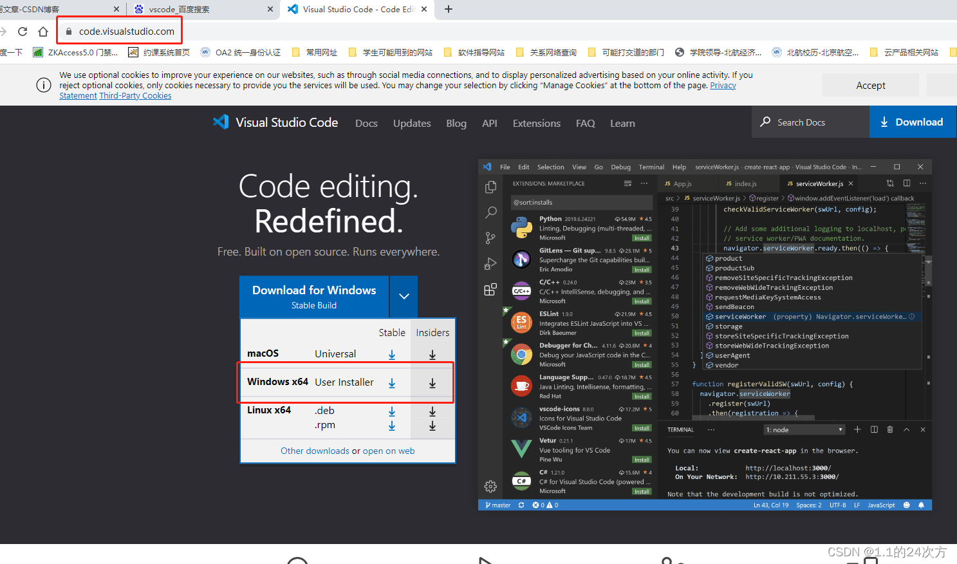957x564 pixels.
Task: Expand the Download for Windows dropdown arrow
Action: coord(404,296)
